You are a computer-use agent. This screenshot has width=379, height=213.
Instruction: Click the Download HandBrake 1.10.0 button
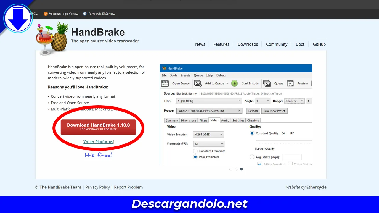pyautogui.click(x=98, y=127)
